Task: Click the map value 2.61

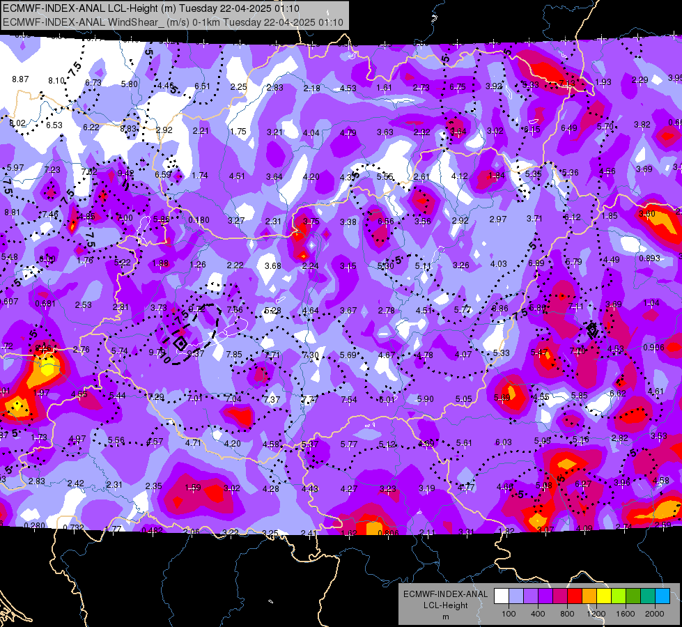Action: coord(421,177)
